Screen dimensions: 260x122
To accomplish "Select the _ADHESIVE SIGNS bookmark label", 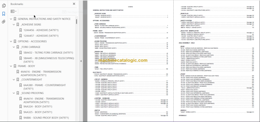I will (31, 25).
